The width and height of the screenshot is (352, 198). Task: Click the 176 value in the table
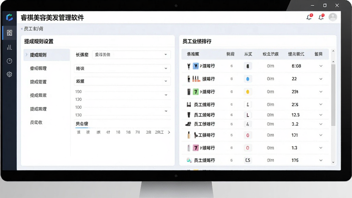point(295,160)
